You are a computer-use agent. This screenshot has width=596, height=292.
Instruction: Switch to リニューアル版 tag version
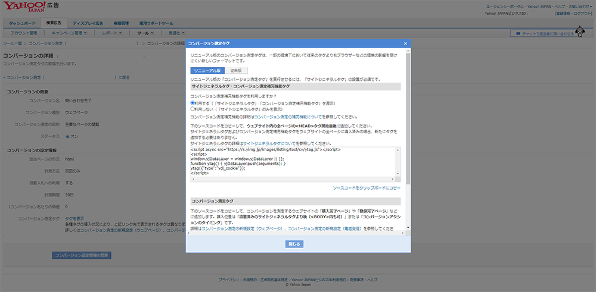coord(207,71)
